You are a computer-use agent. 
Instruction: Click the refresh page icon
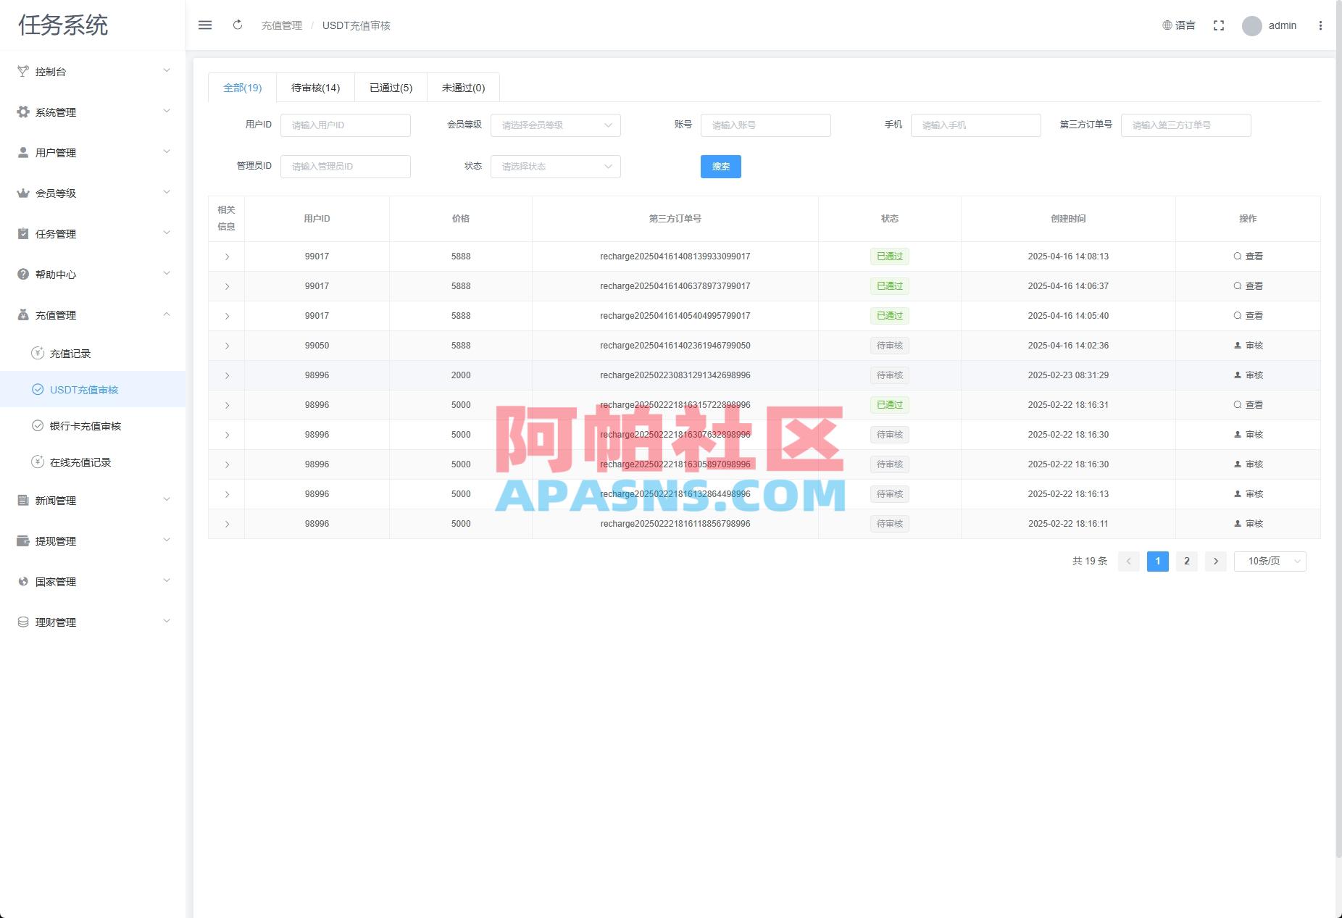tap(238, 25)
